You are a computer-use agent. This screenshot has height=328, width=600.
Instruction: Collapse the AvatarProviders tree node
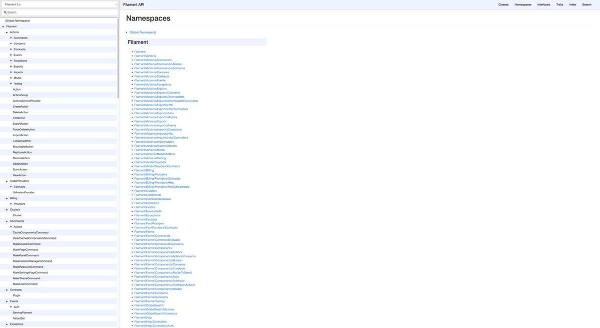pos(7,181)
